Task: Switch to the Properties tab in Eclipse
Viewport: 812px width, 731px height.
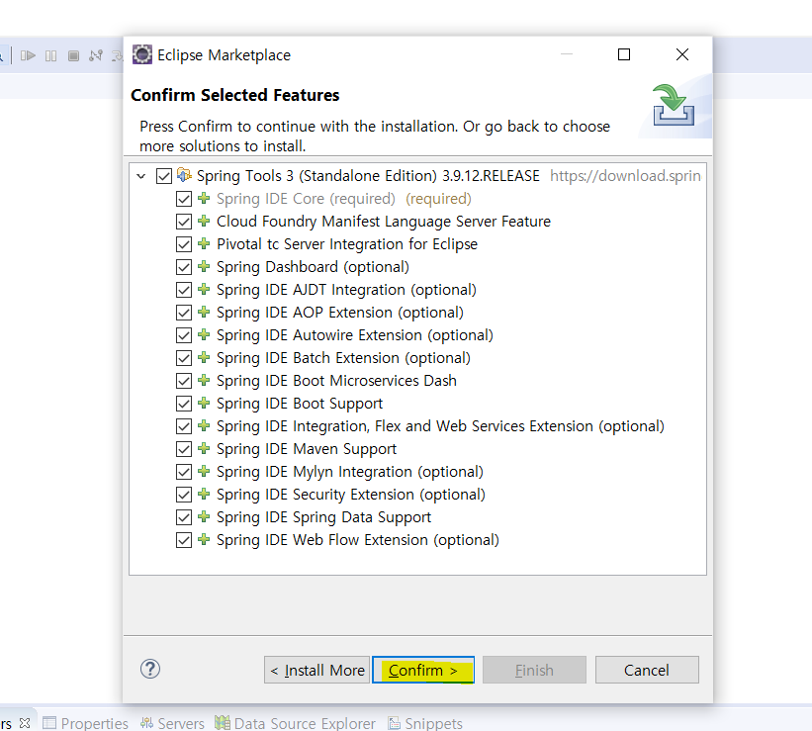Action: 85,723
